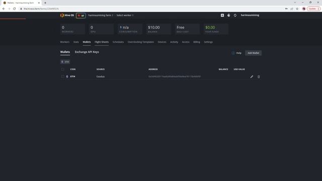This screenshot has width=322, height=181.
Task: Click the site lock icon in address bar
Action: tap(21, 9)
